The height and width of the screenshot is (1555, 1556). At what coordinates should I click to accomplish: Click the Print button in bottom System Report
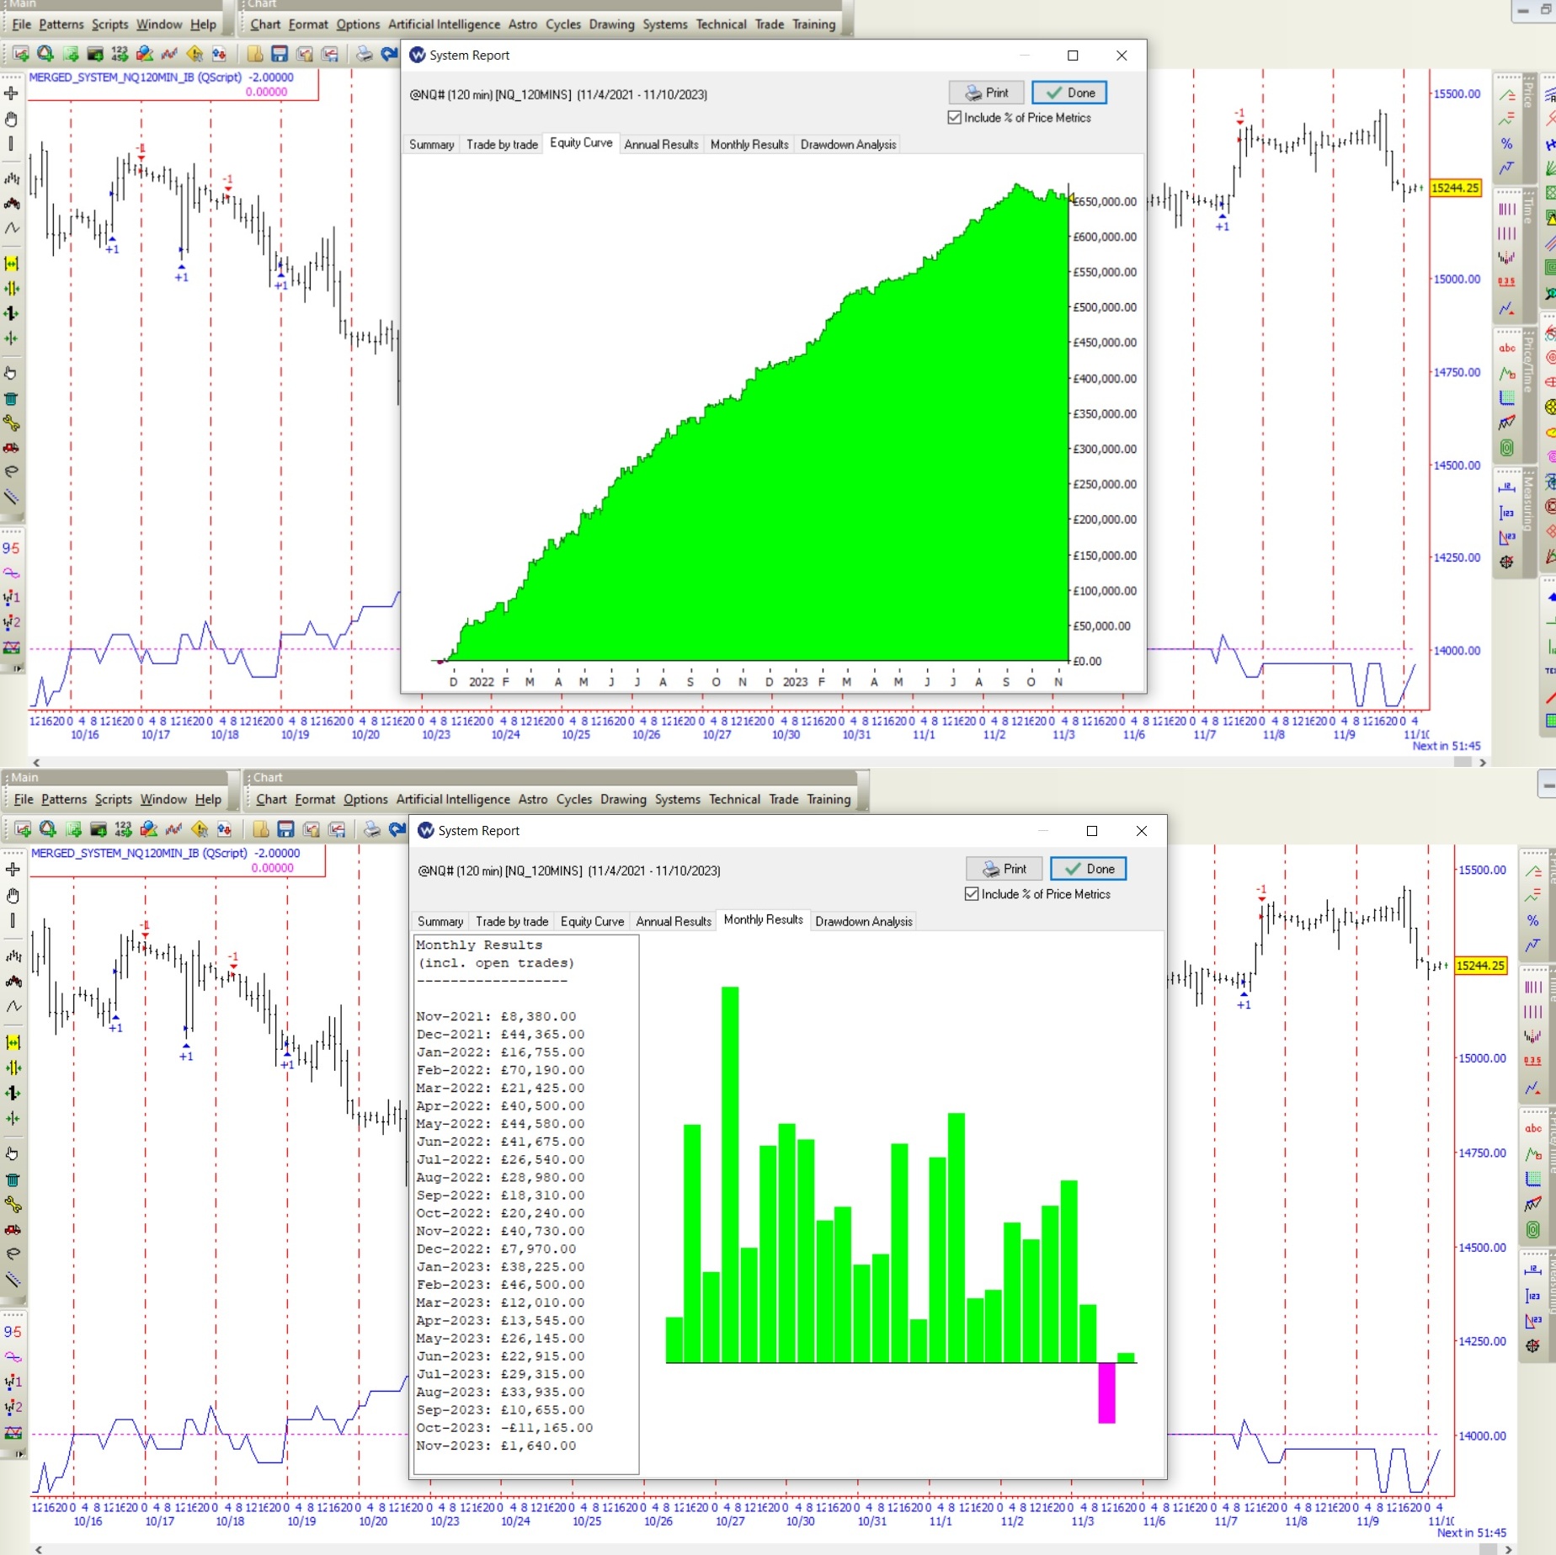[1004, 869]
